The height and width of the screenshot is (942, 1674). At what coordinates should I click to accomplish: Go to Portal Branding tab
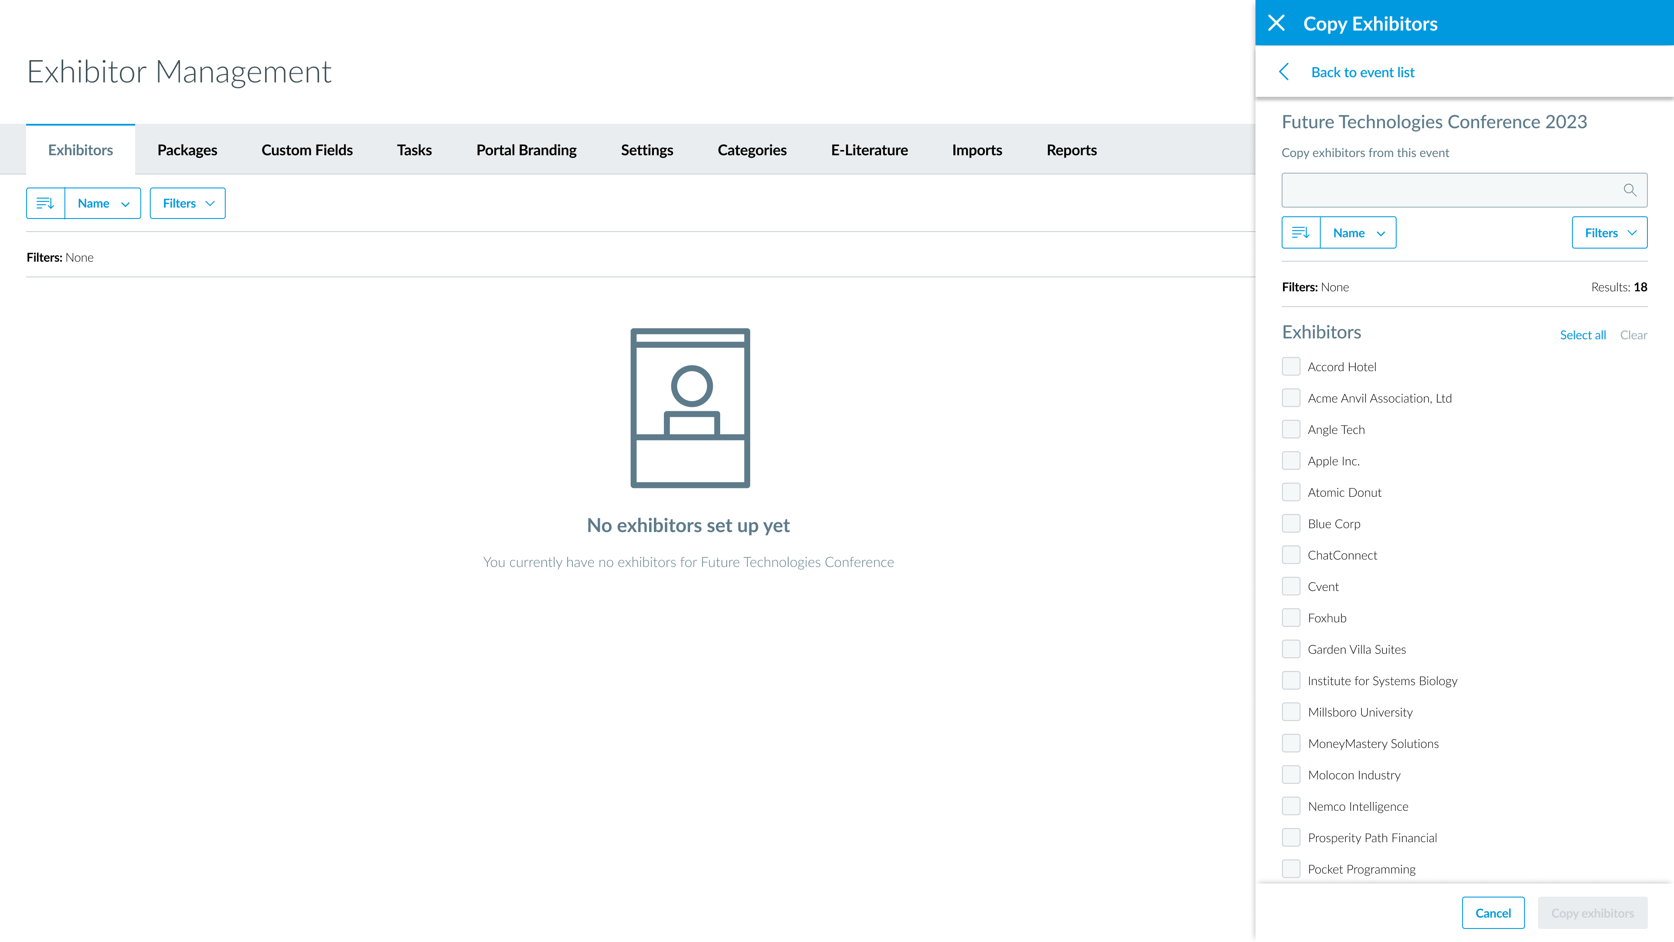pyautogui.click(x=526, y=150)
